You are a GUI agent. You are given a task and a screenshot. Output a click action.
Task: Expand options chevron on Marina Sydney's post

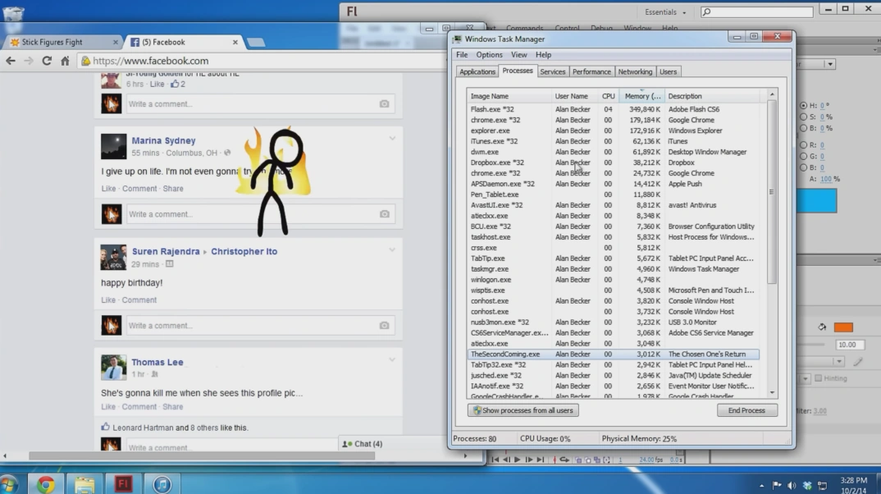pos(392,139)
